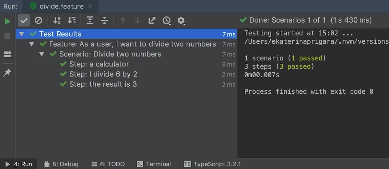Click the Terminal prompt icon
Screen dimensions: 389x169
pos(140,164)
